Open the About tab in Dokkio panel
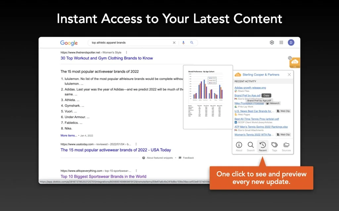Screen dimensions: 339x211 239,146
